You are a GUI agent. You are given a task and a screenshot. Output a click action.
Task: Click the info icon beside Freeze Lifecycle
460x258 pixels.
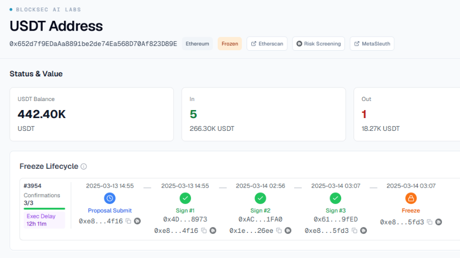pos(83,166)
